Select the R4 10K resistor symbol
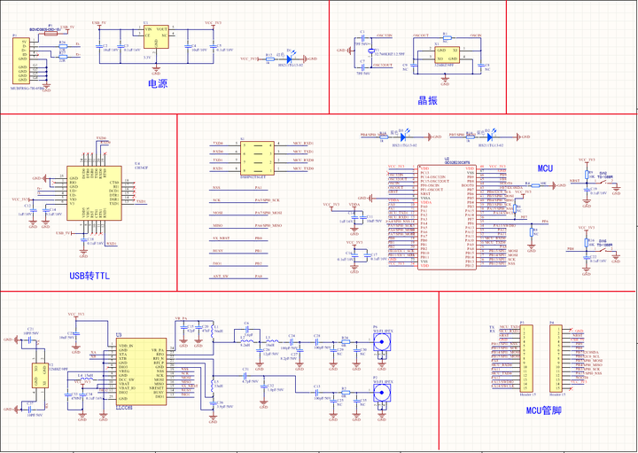The height and width of the screenshot is (453, 638). click(535, 185)
